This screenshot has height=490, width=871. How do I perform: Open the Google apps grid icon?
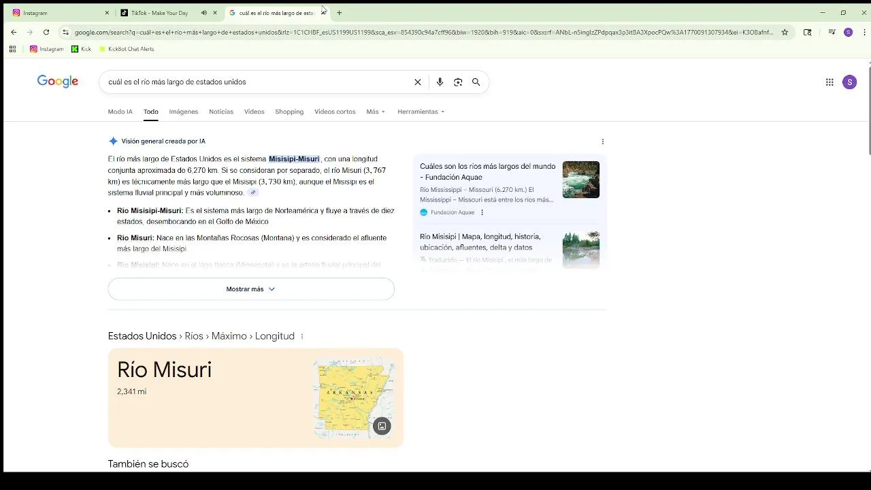point(829,82)
